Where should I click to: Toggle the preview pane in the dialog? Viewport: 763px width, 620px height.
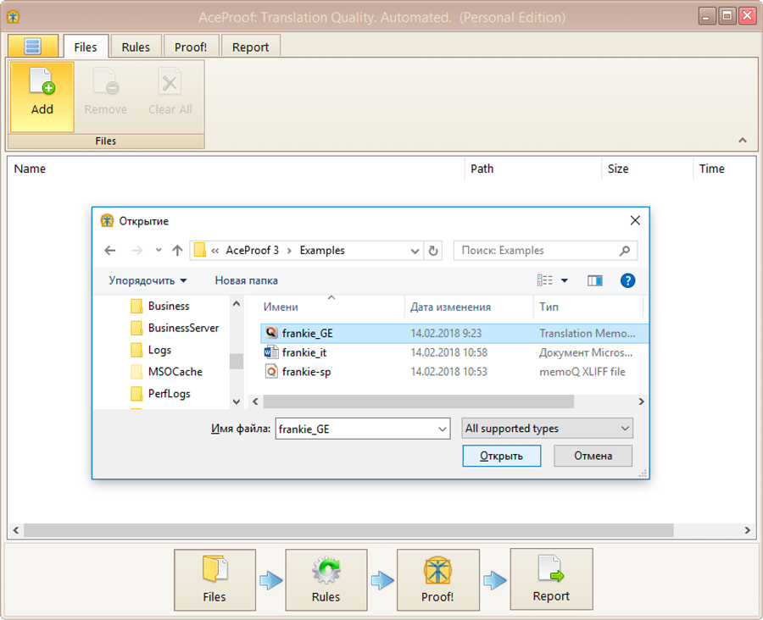(594, 280)
